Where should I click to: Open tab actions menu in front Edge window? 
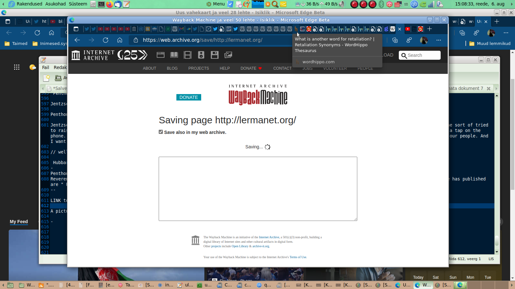tap(76, 29)
